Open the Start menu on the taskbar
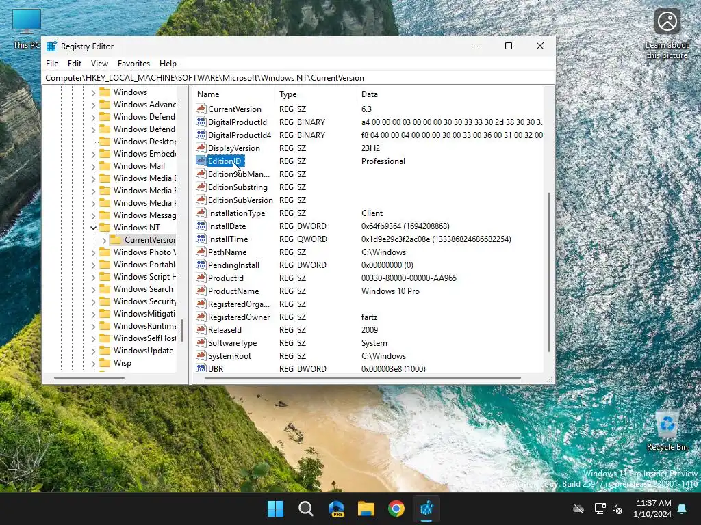Viewport: 701px width, 525px height. point(275,509)
